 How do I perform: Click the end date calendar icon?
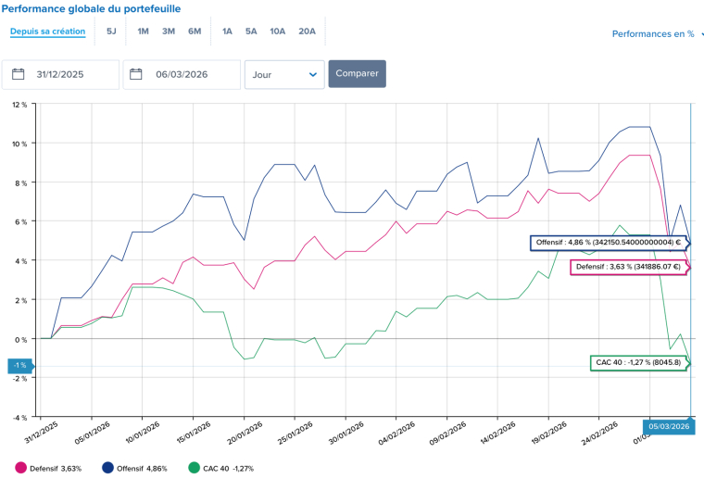[x=136, y=74]
